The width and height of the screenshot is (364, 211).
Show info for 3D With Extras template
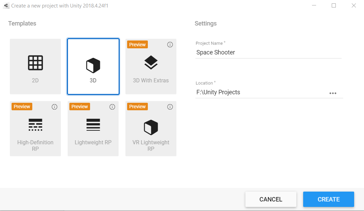[170, 45]
